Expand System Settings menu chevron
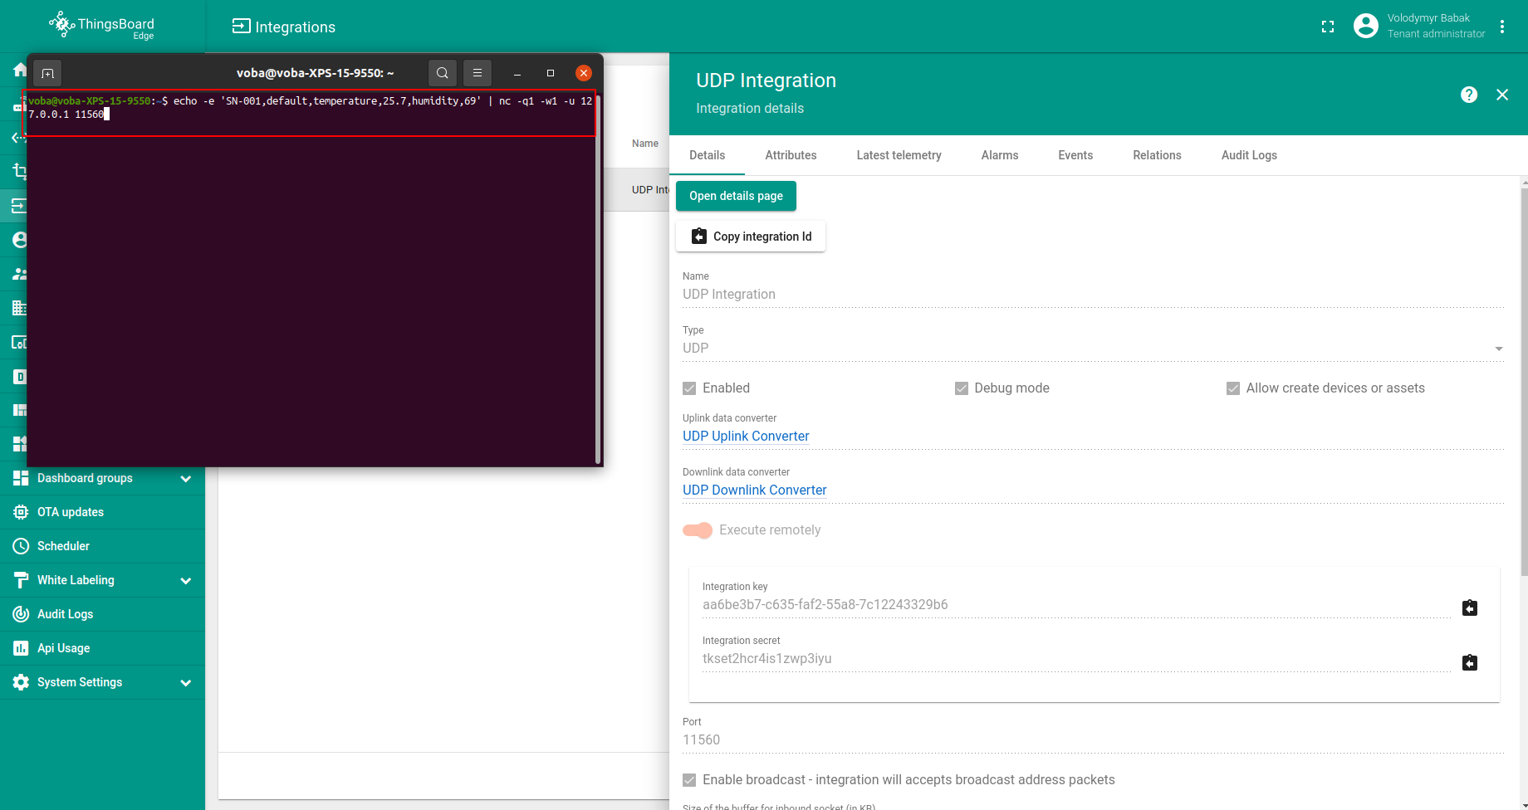The height and width of the screenshot is (810, 1528). click(186, 683)
